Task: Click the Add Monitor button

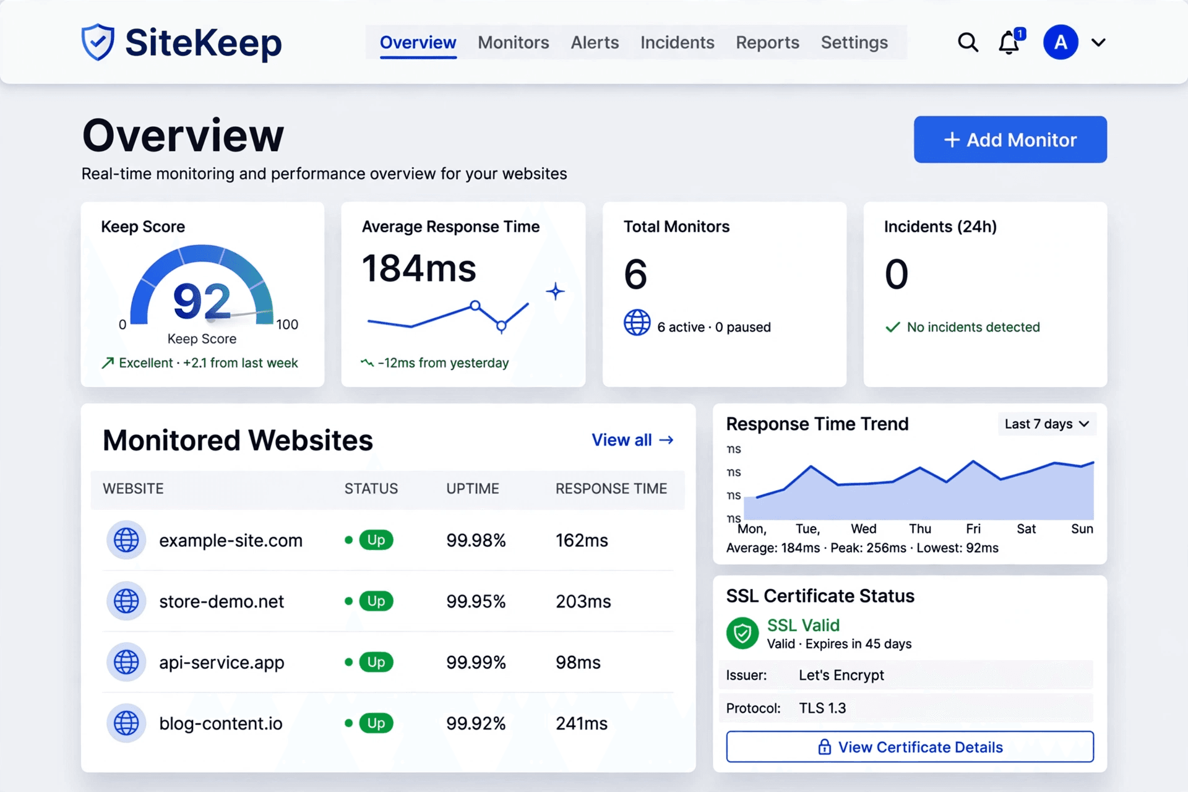Action: (1010, 139)
